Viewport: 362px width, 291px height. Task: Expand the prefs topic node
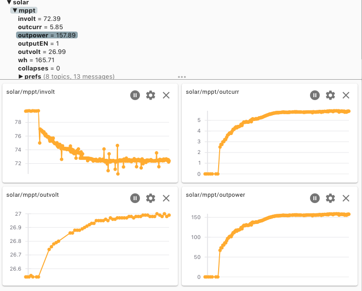pos(21,76)
